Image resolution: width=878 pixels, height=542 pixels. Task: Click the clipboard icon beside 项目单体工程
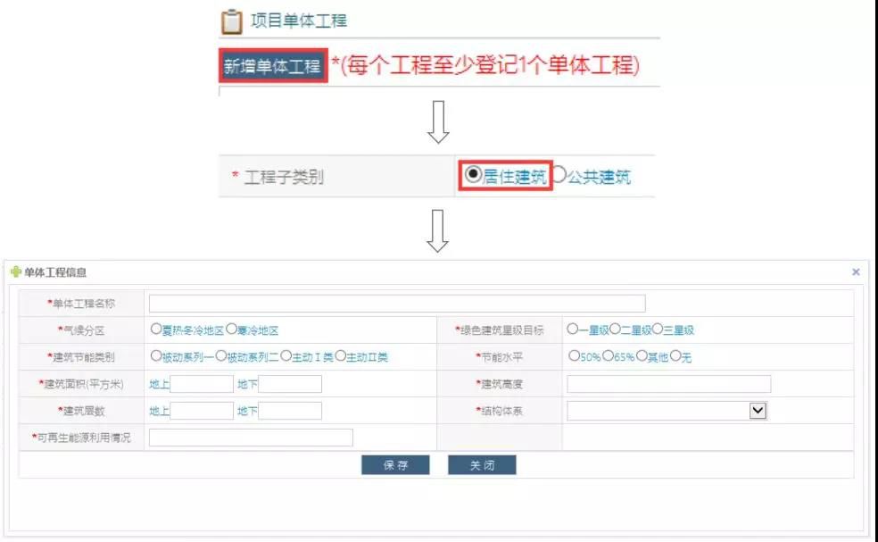pos(232,21)
